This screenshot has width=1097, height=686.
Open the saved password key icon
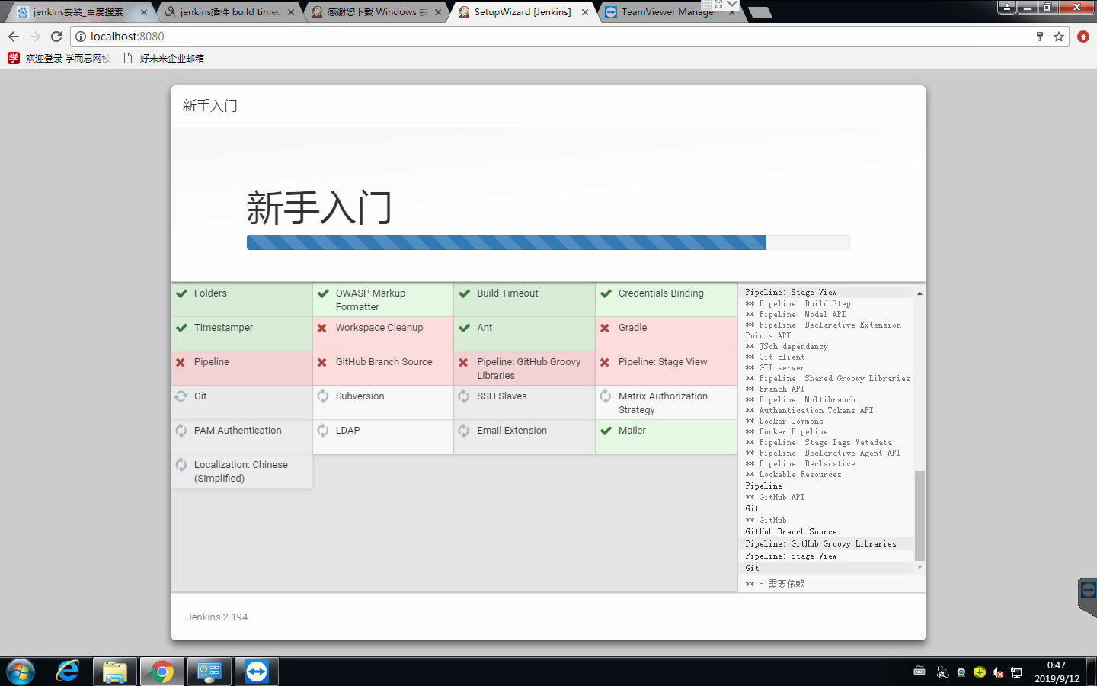click(x=1040, y=37)
